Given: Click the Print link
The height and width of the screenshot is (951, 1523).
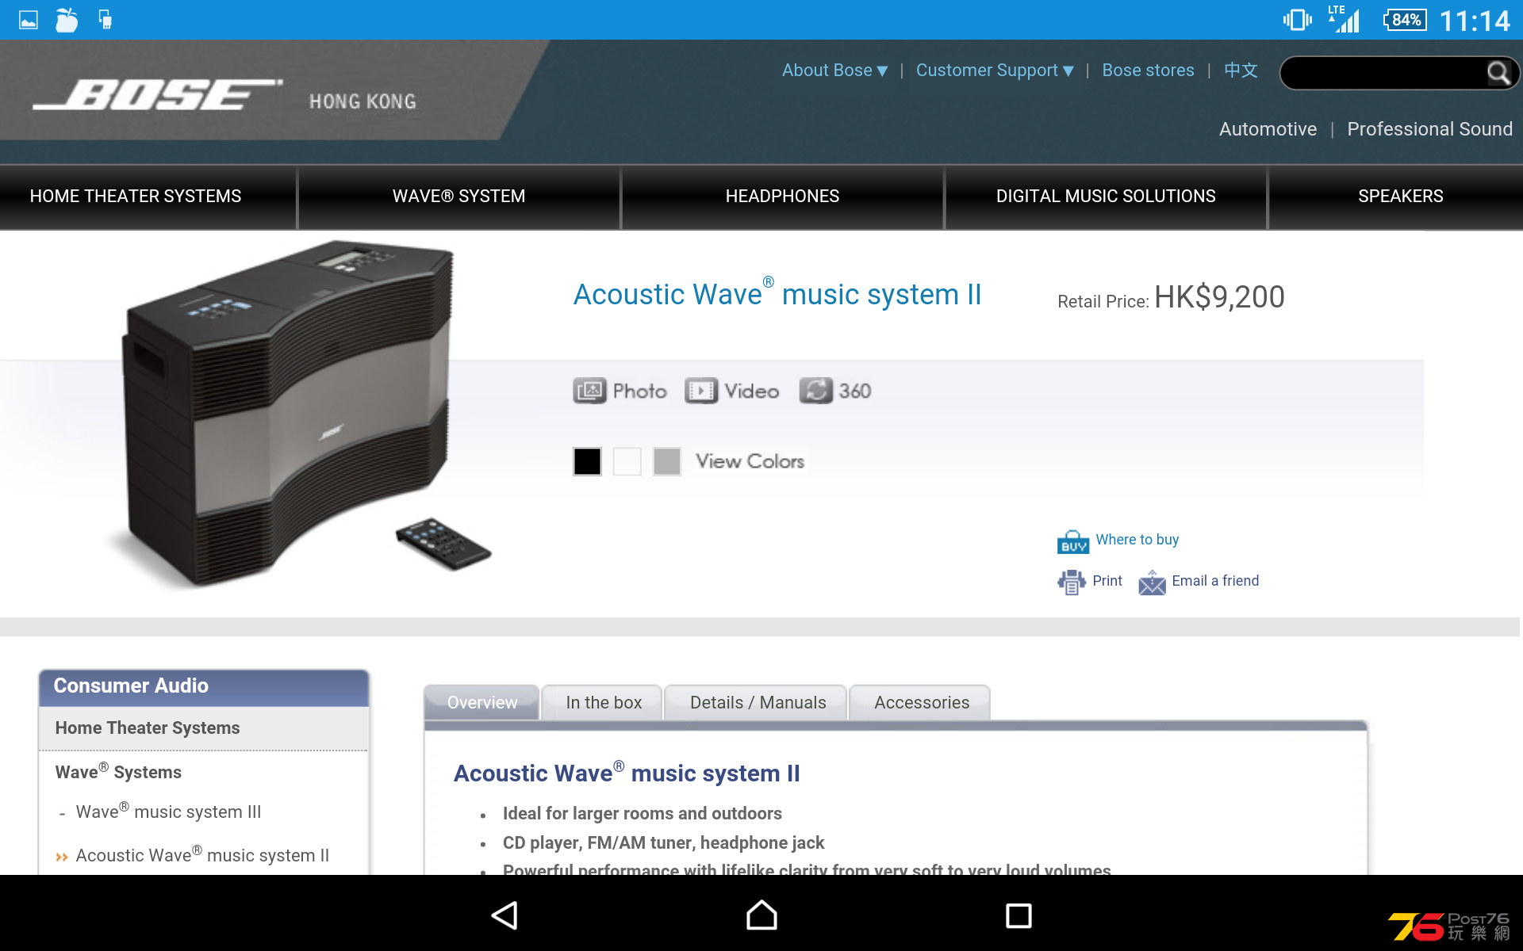Looking at the screenshot, I should pos(1107,581).
